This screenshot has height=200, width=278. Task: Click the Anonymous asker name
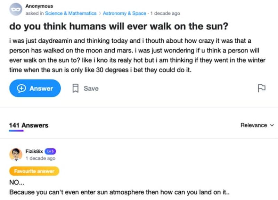39,6
